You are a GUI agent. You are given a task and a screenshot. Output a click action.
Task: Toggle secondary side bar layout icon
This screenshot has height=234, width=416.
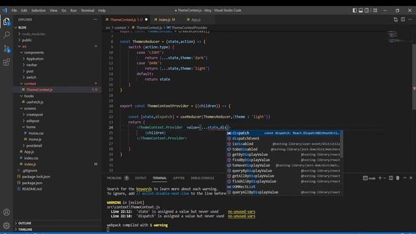tap(367, 10)
